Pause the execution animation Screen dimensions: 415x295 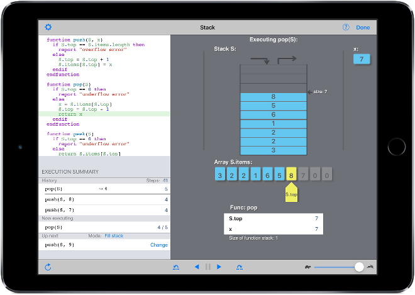(x=207, y=267)
